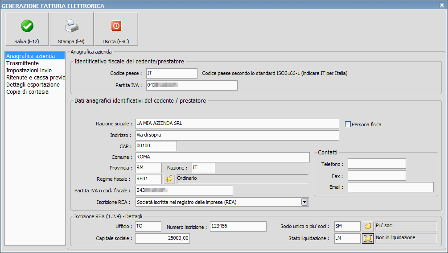The width and height of the screenshot is (448, 253).
Task: Go to Copia di cortesia section
Action: [x=35, y=92]
